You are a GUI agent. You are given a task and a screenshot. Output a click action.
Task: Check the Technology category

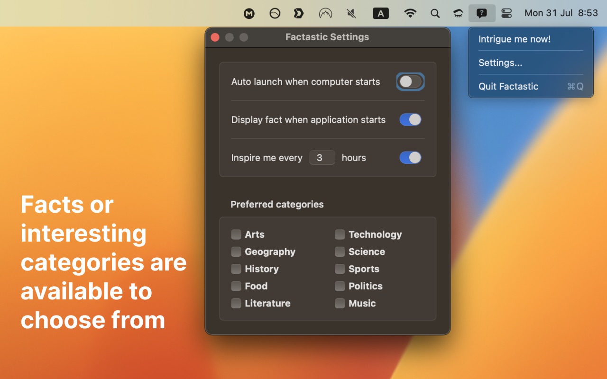tap(340, 235)
